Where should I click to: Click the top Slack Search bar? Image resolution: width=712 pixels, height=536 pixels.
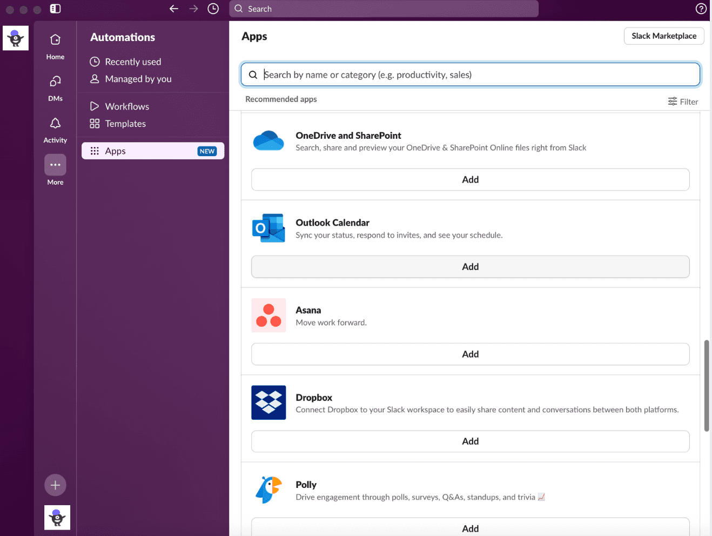click(384, 9)
